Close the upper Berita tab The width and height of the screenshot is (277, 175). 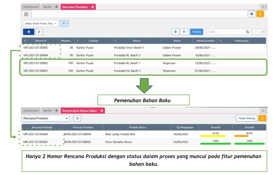point(56,7)
